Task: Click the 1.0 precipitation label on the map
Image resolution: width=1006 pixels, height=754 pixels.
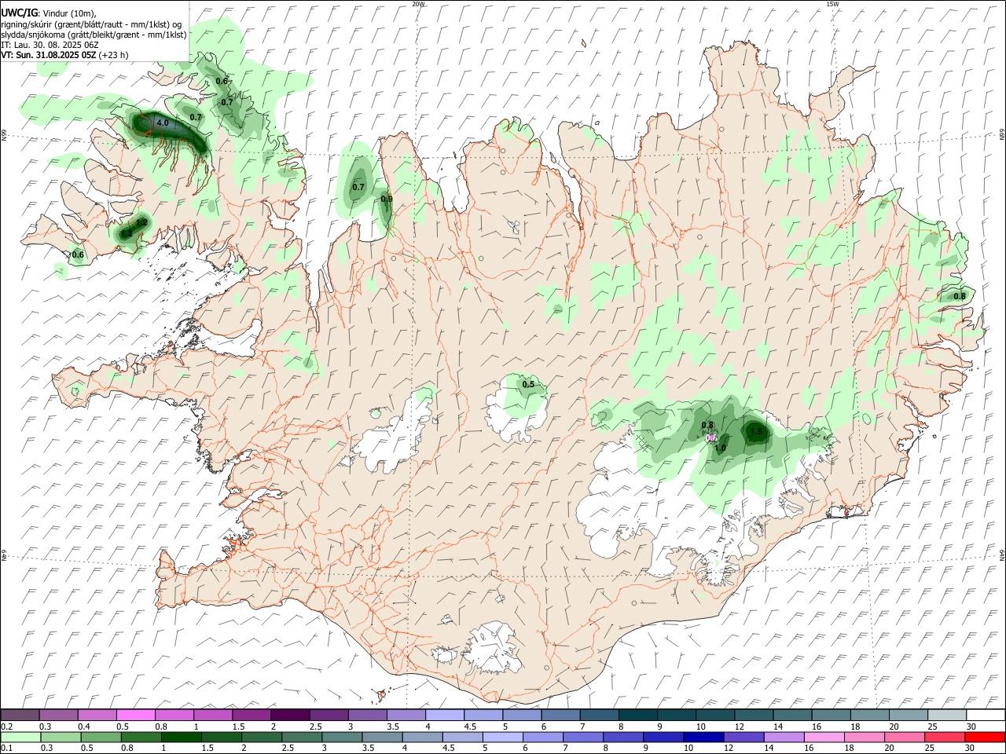Action: 720,448
